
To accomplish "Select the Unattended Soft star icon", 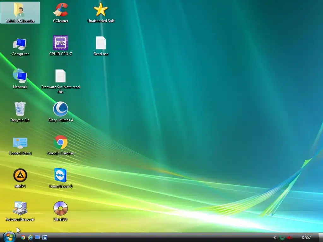I will click(x=101, y=13).
